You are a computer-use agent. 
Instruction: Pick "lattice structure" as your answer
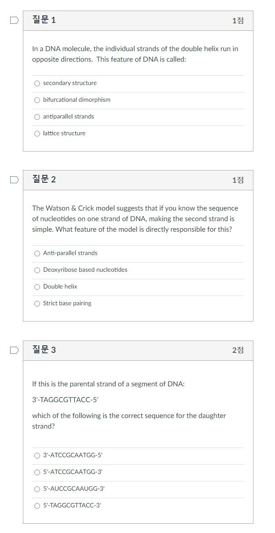[x=37, y=133]
